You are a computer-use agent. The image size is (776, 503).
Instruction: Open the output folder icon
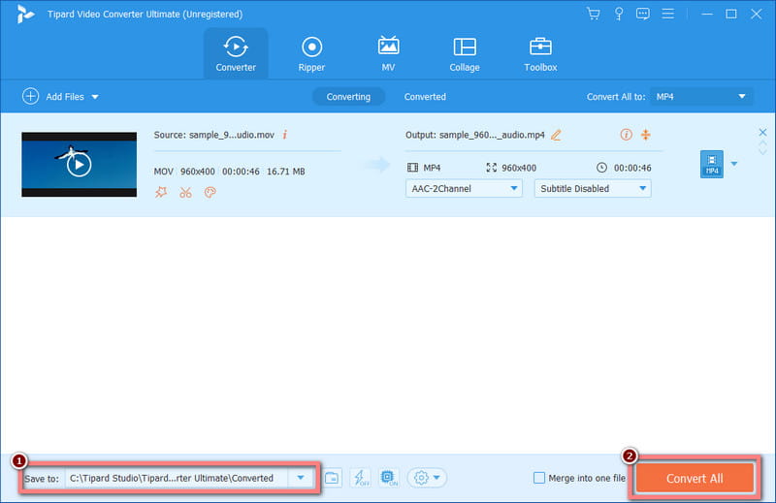[x=332, y=478]
